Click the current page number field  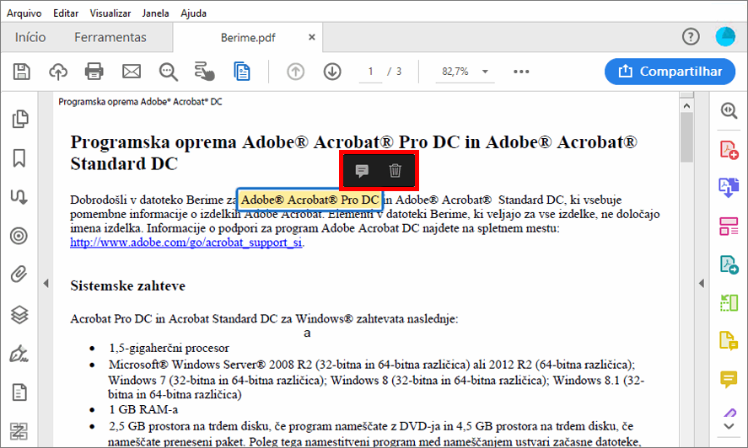coord(370,72)
